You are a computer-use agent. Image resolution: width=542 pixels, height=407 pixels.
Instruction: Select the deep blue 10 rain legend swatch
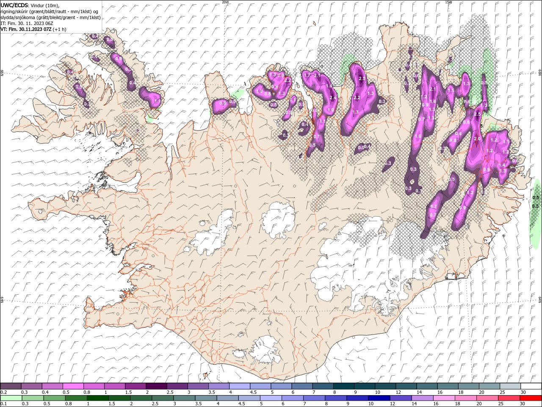click(379, 398)
